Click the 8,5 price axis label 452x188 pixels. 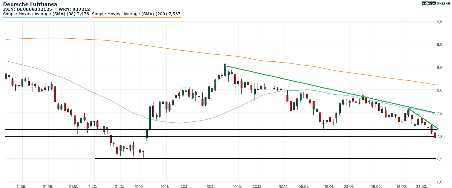click(439, 67)
